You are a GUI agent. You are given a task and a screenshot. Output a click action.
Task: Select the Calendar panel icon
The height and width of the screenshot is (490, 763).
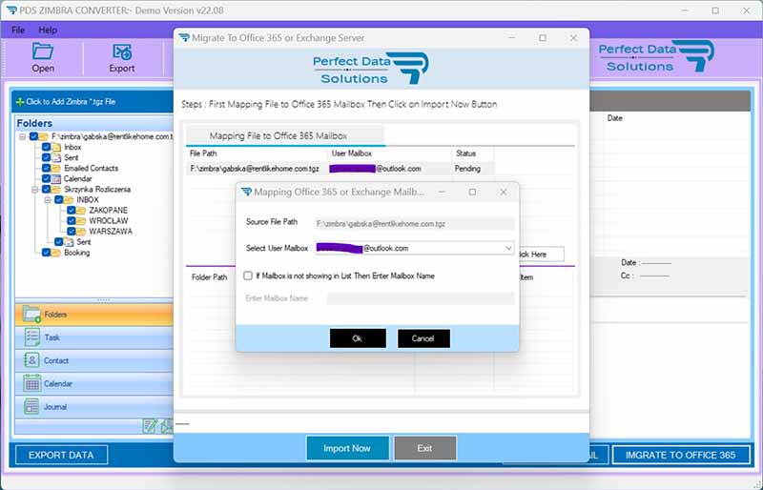[31, 383]
